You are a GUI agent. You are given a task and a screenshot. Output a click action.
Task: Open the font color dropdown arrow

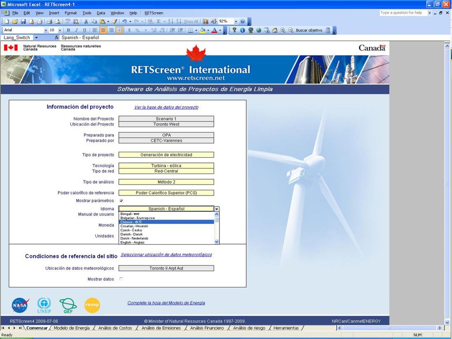220,30
